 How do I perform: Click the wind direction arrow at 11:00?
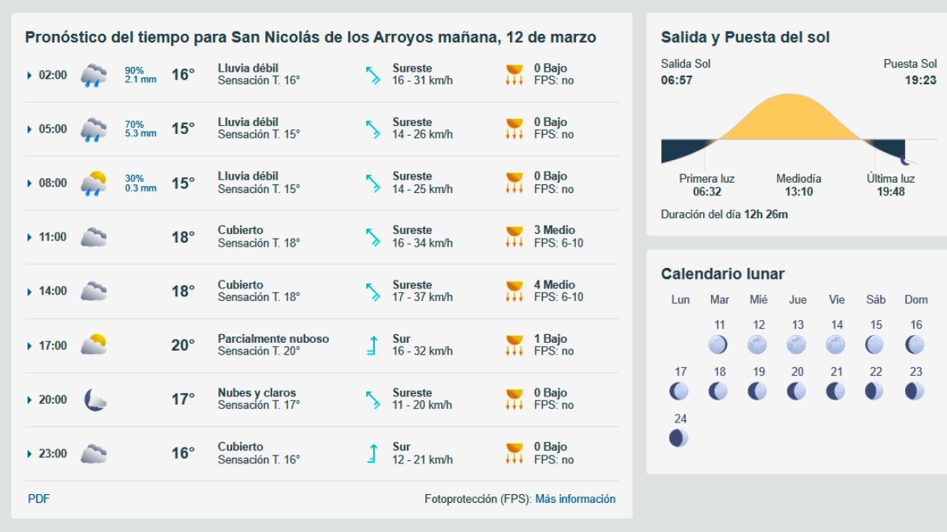click(372, 237)
